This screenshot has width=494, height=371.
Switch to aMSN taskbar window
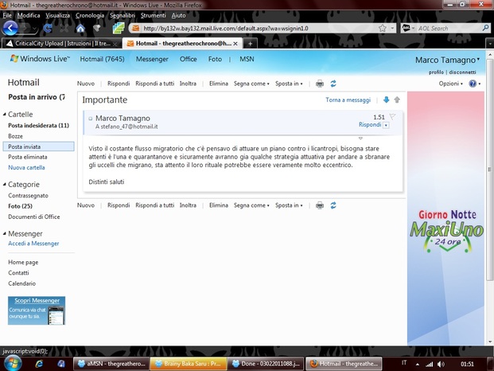coord(111,364)
